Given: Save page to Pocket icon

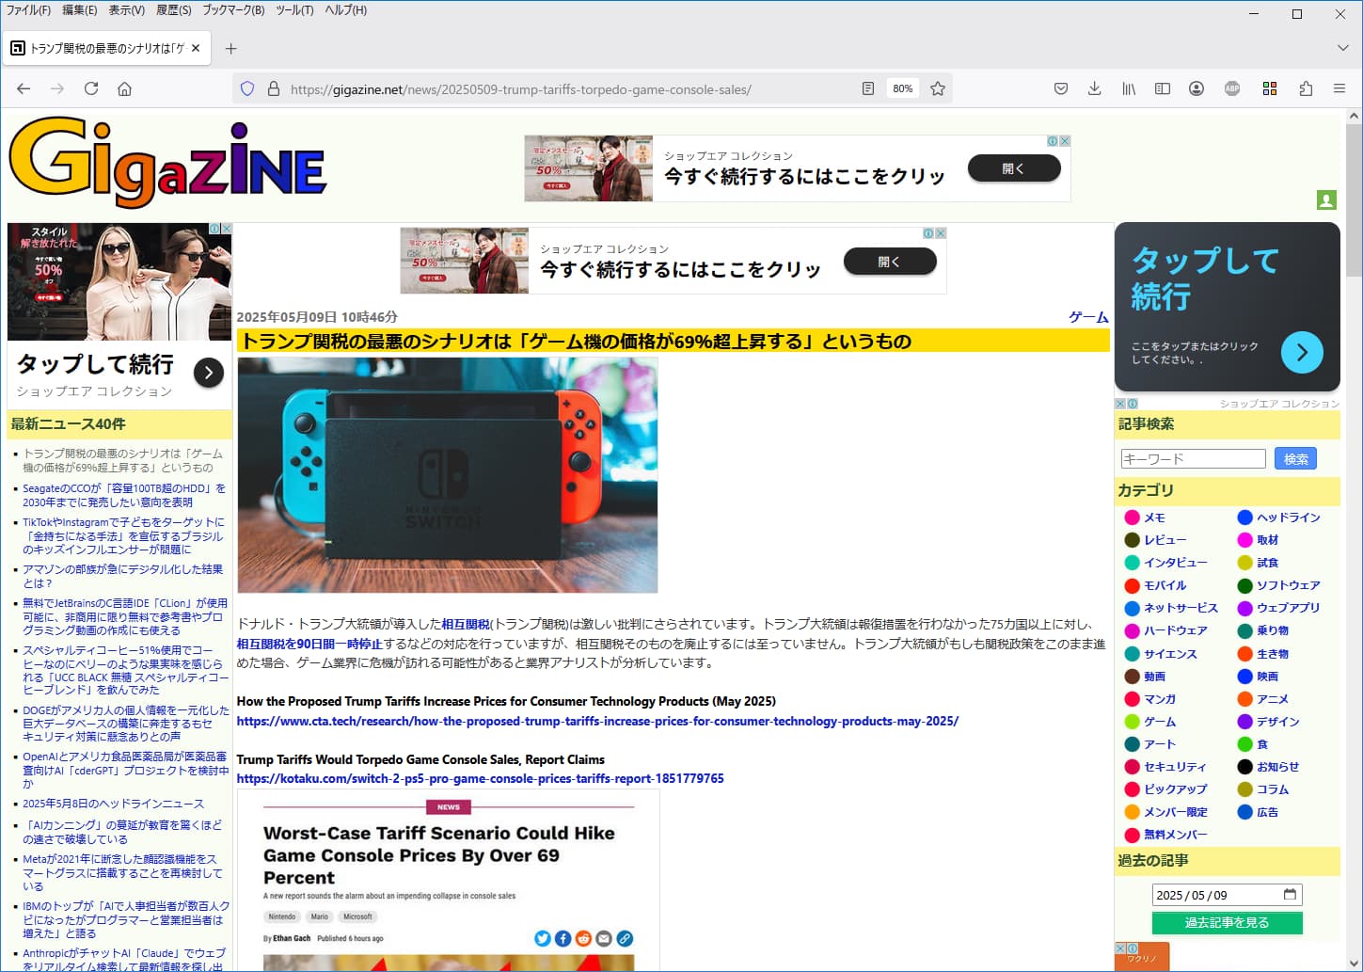Looking at the screenshot, I should [x=1061, y=88].
